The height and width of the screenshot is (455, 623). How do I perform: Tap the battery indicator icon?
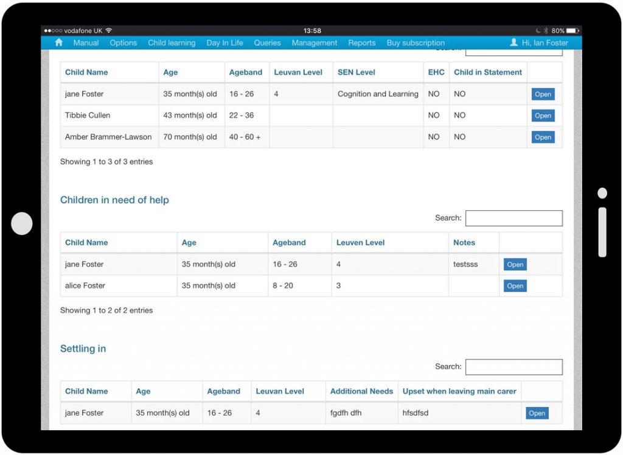tap(573, 30)
